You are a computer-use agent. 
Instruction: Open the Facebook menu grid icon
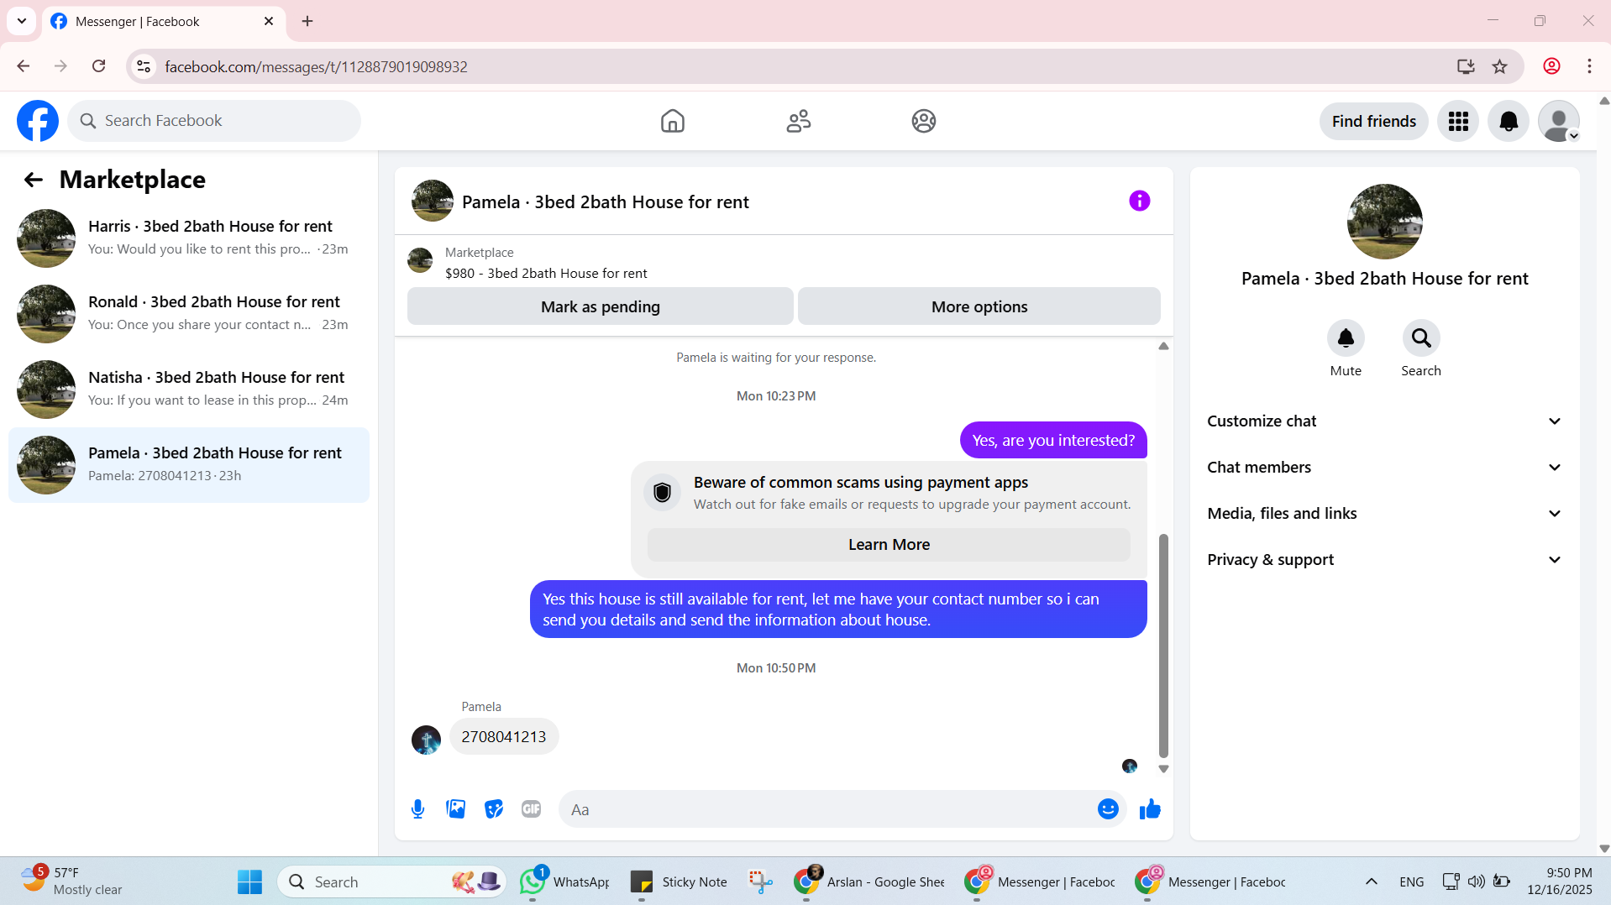coord(1458,122)
